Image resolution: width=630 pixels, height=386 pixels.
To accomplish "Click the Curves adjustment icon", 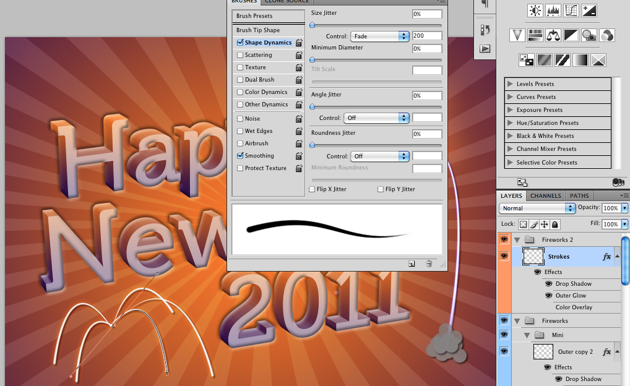I will [x=571, y=10].
